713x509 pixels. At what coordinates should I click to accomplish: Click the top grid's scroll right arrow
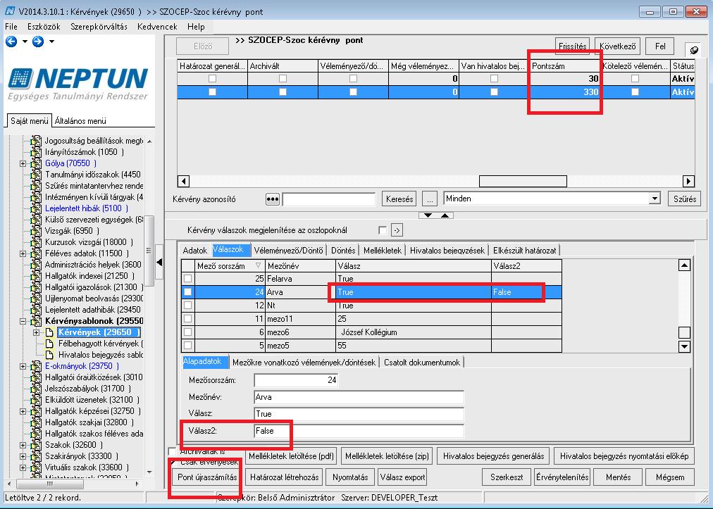(x=688, y=182)
